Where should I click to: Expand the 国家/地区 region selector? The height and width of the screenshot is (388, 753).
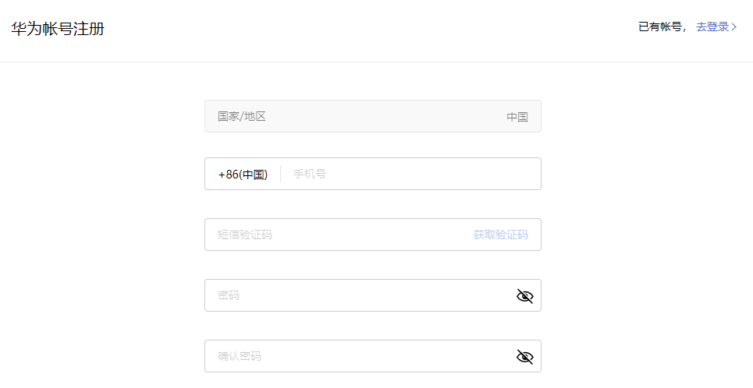tap(372, 117)
